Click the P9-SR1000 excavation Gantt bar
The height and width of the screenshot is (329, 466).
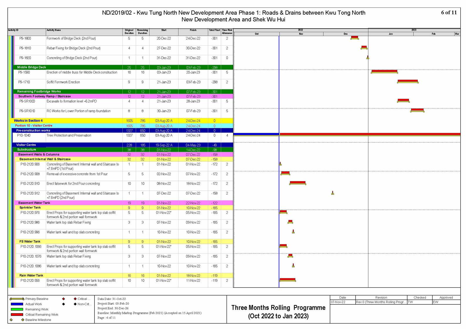(x=403, y=100)
